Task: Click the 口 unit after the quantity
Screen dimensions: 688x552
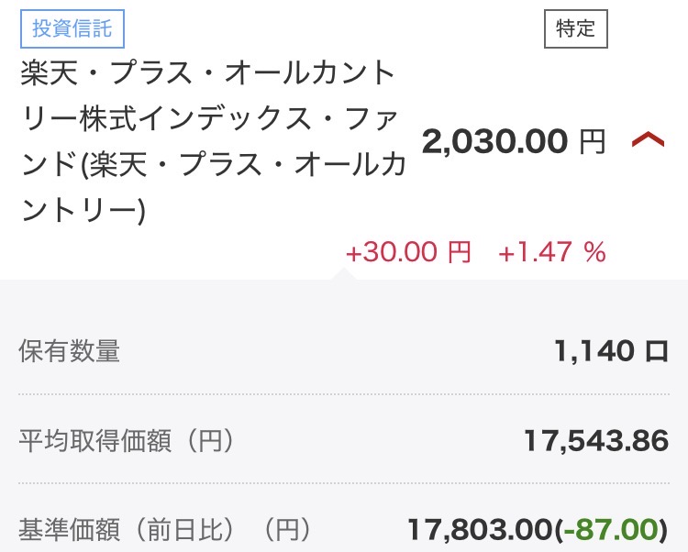Action: (x=656, y=351)
